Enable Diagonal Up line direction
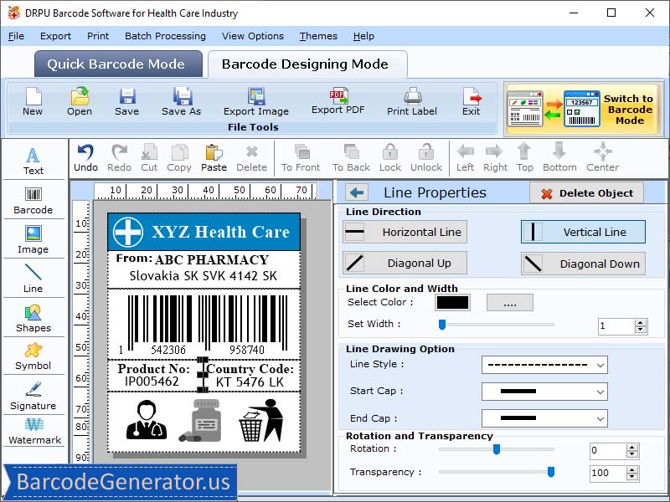Image resolution: width=670 pixels, height=502 pixels. tap(404, 263)
